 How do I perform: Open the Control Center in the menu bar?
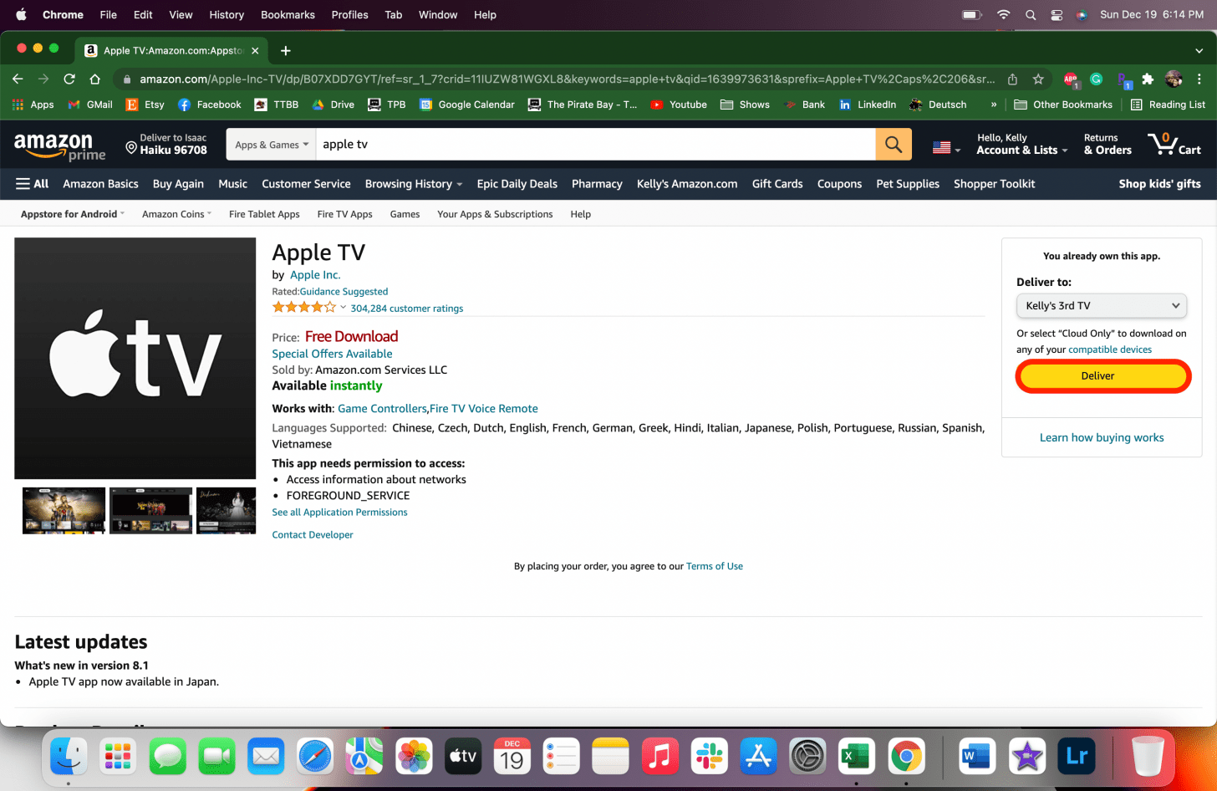tap(1057, 15)
